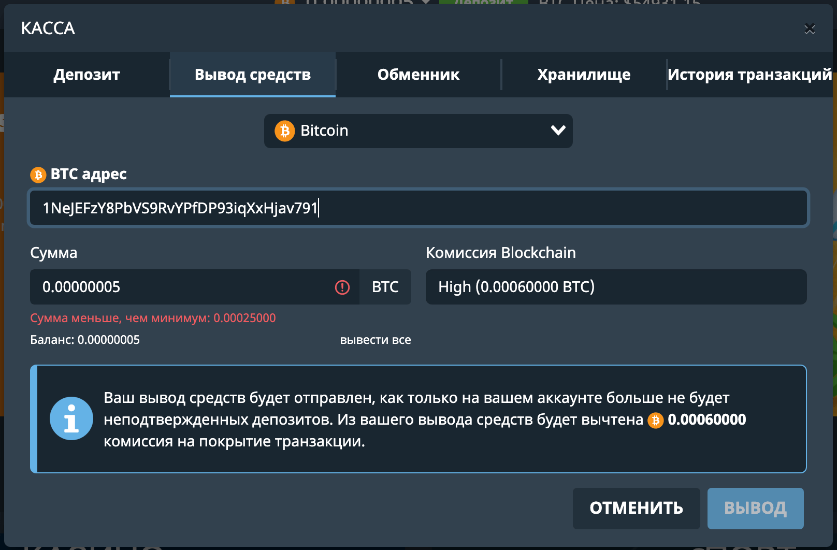The height and width of the screenshot is (550, 837).
Task: Click the Сумма amount input field
Action: [x=181, y=287]
